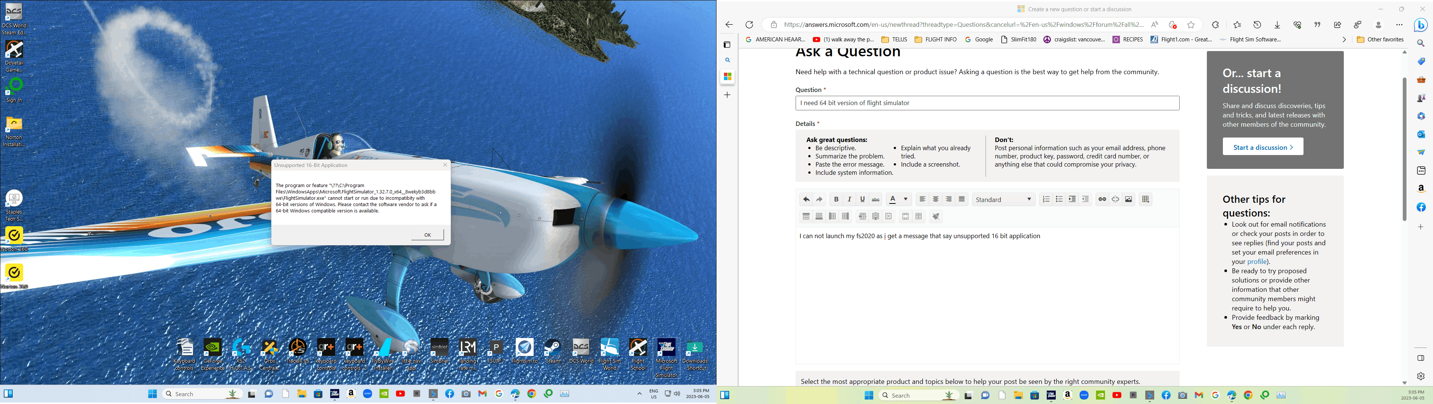This screenshot has height=404, width=1433.
Task: Click the Redo arrow in the editor toolbar
Action: pyautogui.click(x=819, y=199)
